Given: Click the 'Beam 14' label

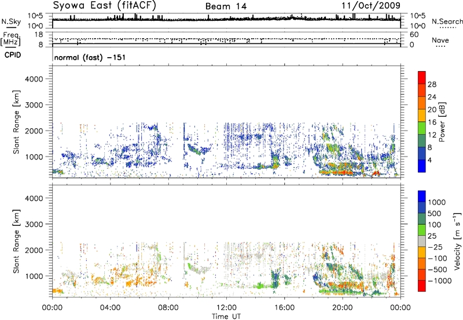Looking at the screenshot, I should [226, 6].
